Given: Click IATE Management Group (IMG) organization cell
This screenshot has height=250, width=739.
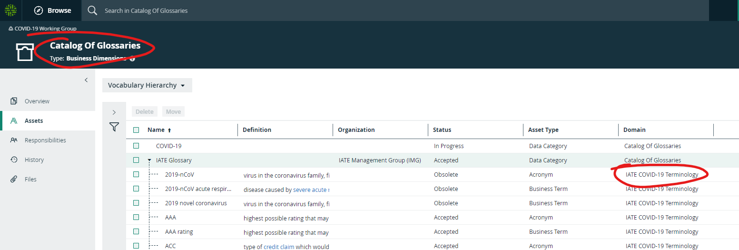Looking at the screenshot, I should pos(380,160).
